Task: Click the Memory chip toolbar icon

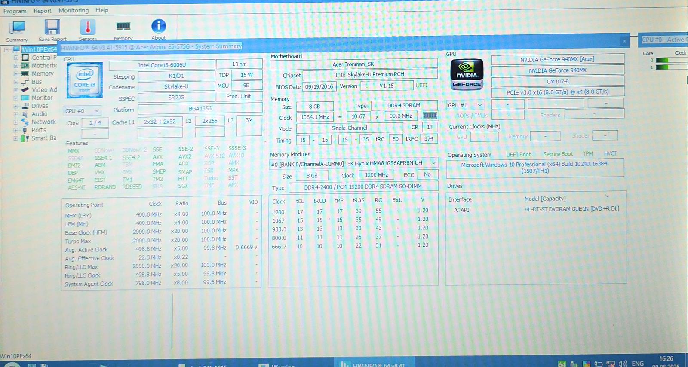Action: click(x=123, y=27)
